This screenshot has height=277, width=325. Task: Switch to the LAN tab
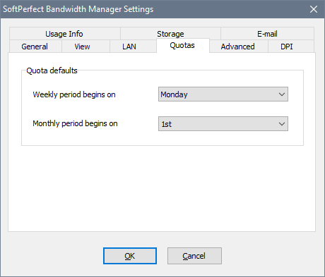pos(133,47)
